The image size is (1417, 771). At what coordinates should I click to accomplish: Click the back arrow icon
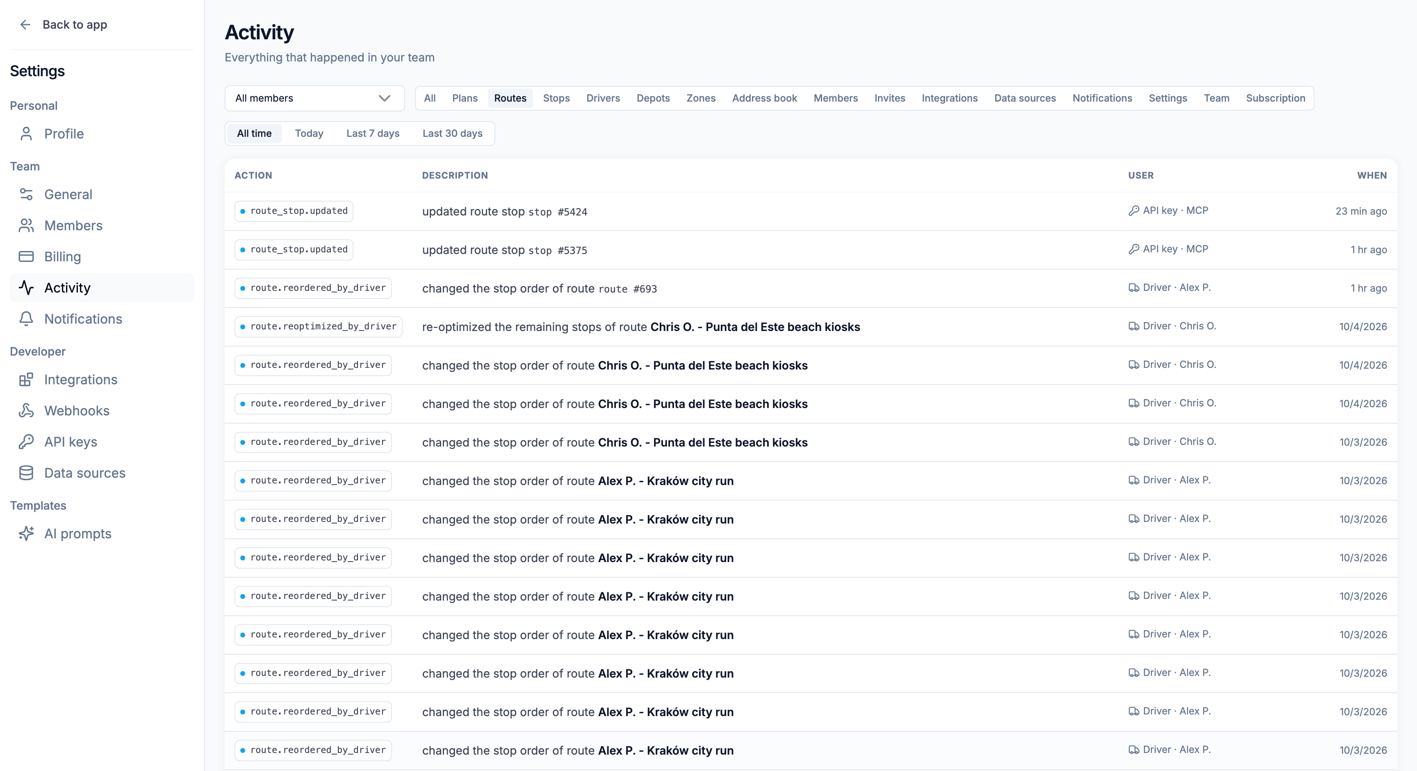tap(25, 25)
